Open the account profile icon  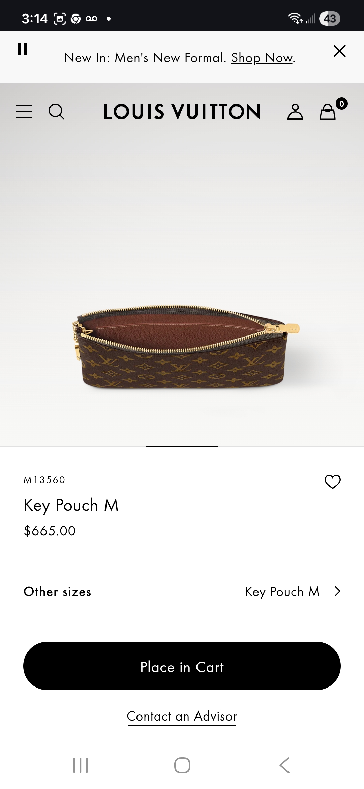click(295, 112)
